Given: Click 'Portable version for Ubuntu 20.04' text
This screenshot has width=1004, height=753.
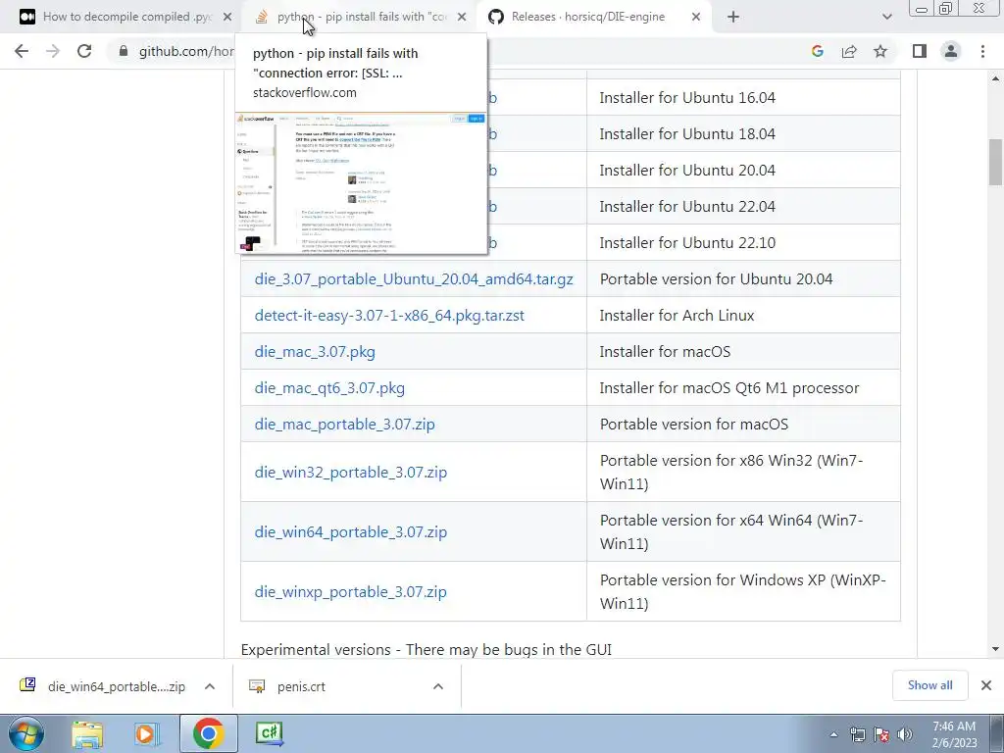Looking at the screenshot, I should point(716,279).
